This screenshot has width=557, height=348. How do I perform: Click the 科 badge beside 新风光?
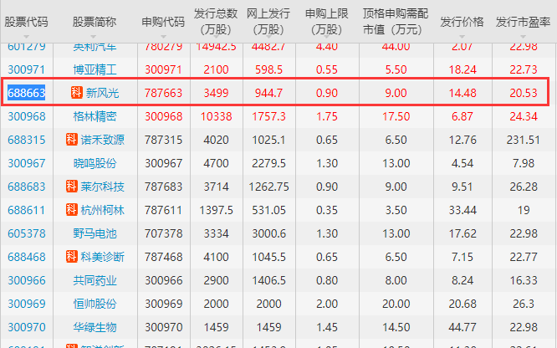(76, 92)
